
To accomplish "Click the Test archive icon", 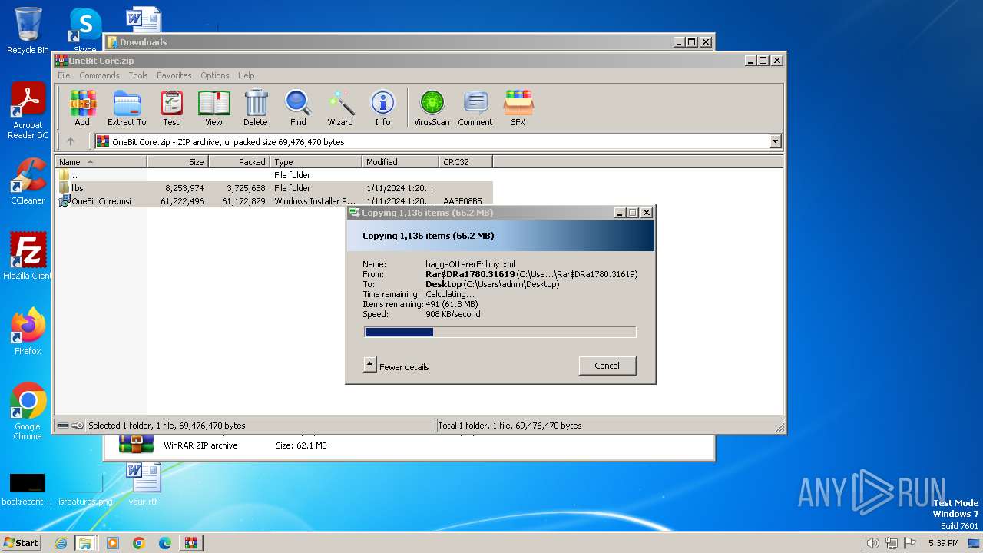I will tap(171, 108).
